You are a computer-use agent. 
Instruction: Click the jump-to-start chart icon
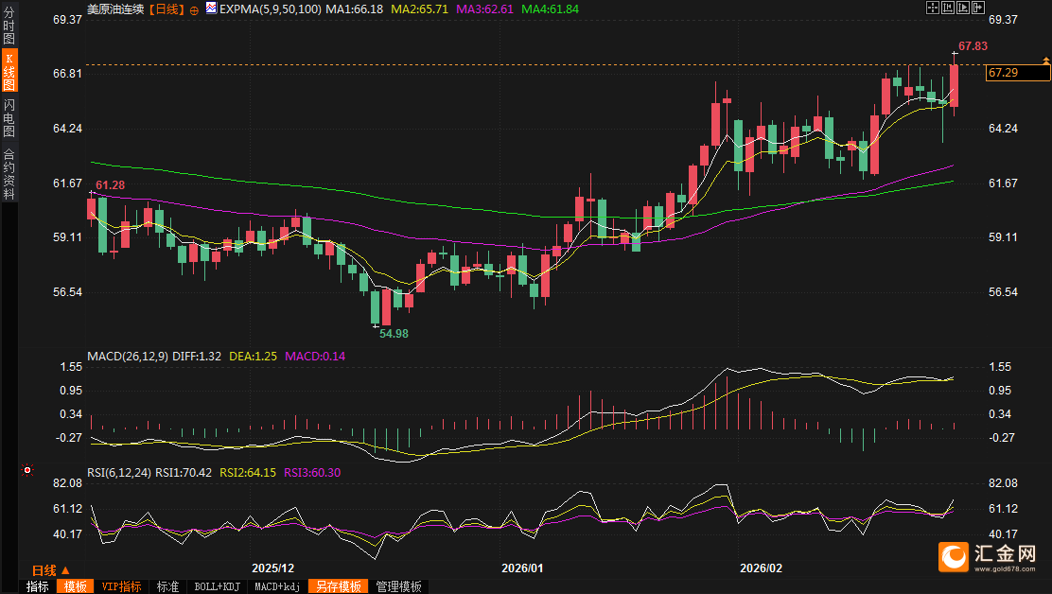pos(948,8)
